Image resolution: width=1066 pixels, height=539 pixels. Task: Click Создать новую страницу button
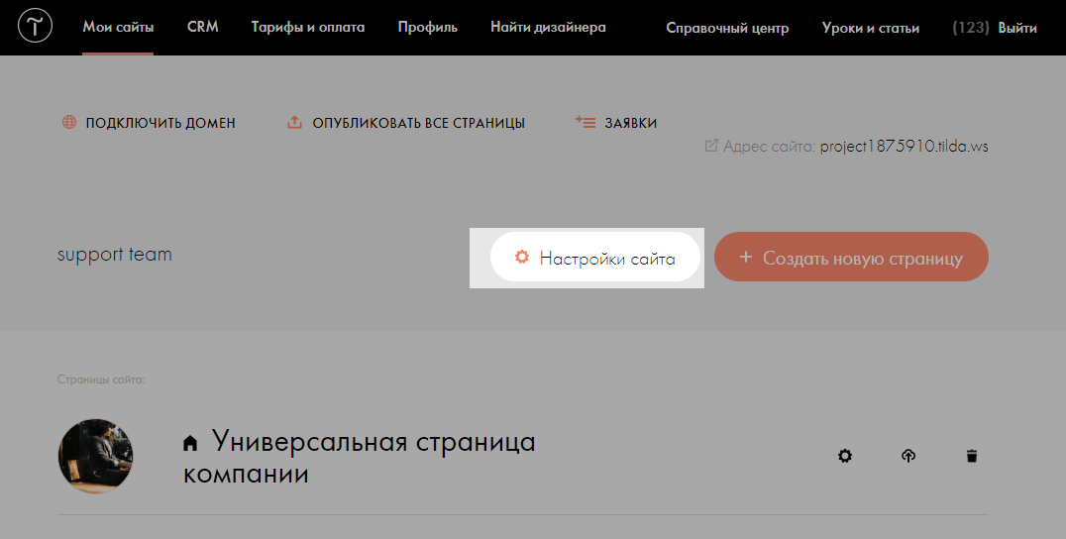point(851,257)
